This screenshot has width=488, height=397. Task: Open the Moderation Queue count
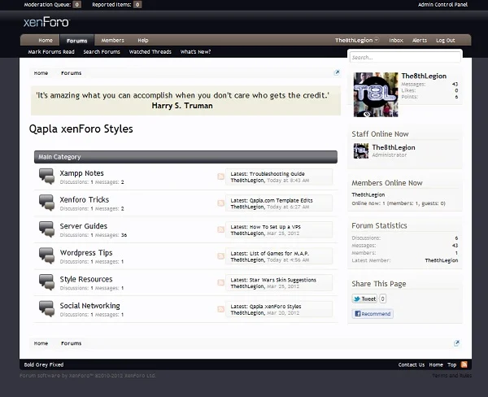[77, 5]
